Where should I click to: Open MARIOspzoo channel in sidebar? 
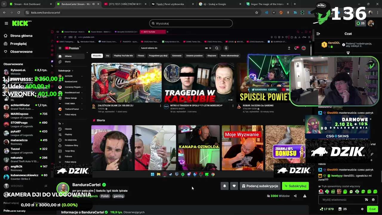point(25,116)
